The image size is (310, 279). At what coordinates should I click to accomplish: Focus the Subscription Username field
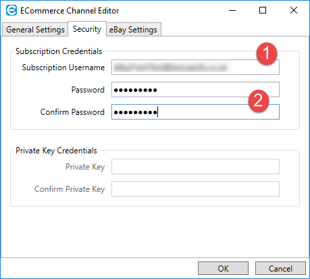tap(195, 68)
